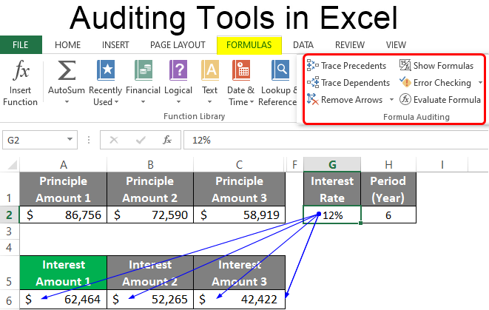Click the Principle Amount 2 header cell
This screenshot has height=310, width=489.
(150, 189)
